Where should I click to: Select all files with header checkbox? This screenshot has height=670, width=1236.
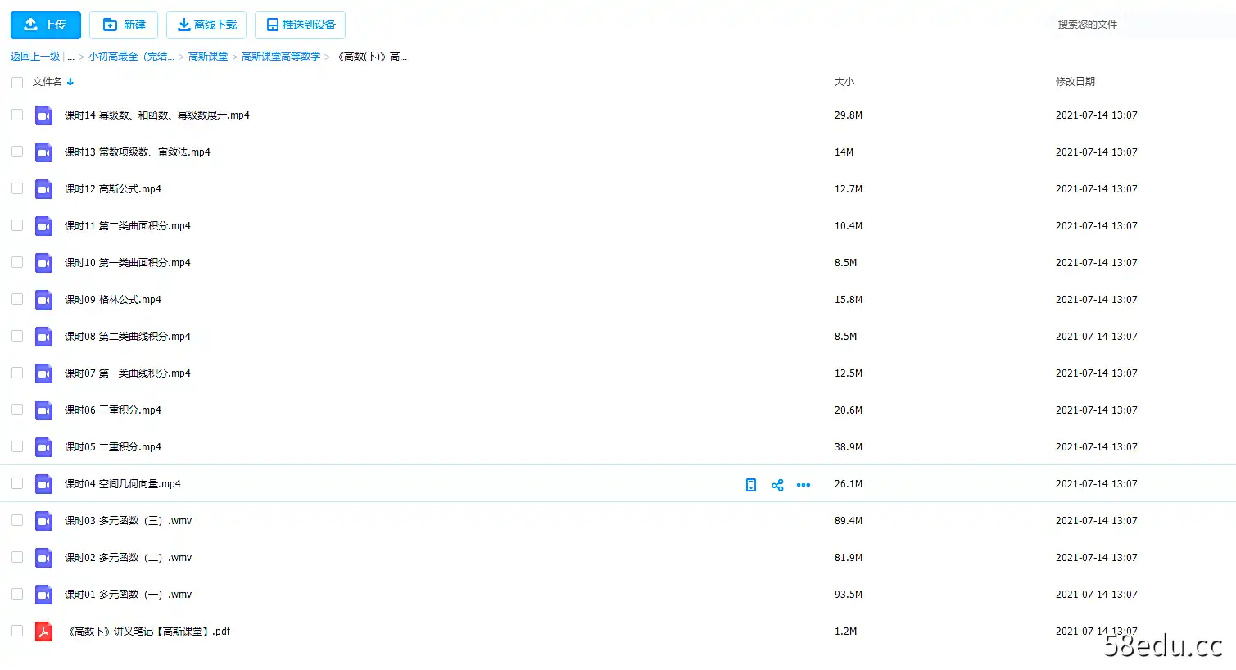[17, 83]
